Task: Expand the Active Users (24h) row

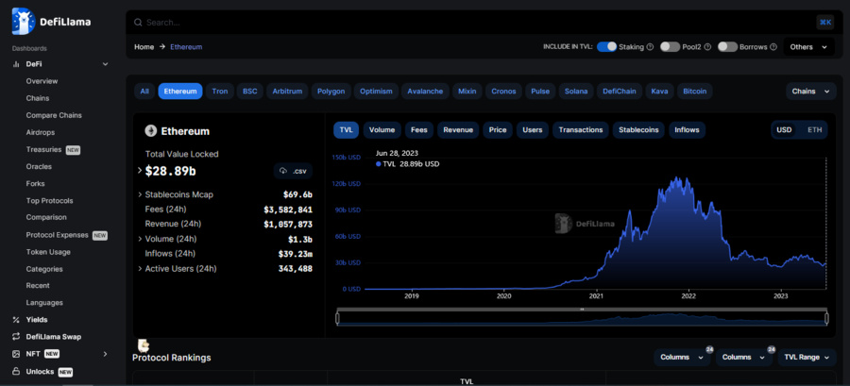Action: [x=140, y=269]
